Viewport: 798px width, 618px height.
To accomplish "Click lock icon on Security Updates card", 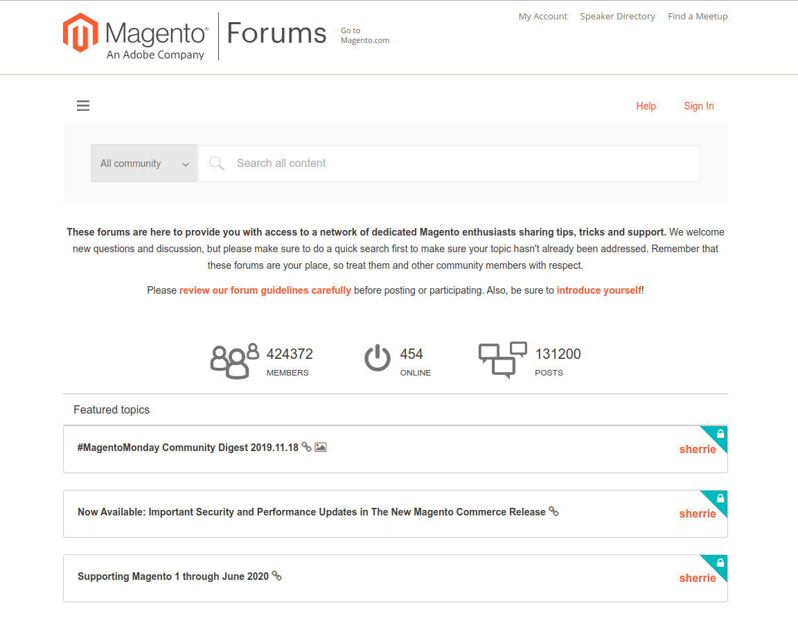I will pyautogui.click(x=720, y=498).
